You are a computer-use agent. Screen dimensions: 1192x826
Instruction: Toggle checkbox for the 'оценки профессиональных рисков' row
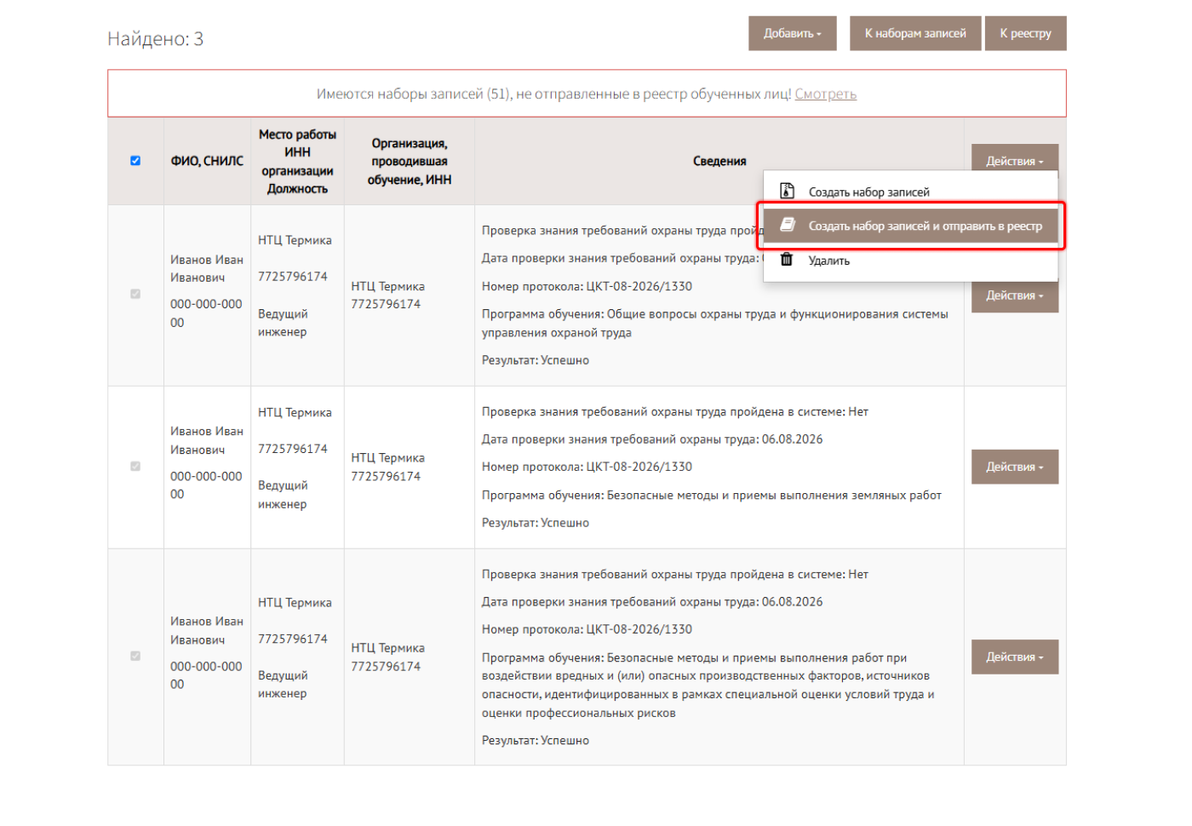(135, 657)
